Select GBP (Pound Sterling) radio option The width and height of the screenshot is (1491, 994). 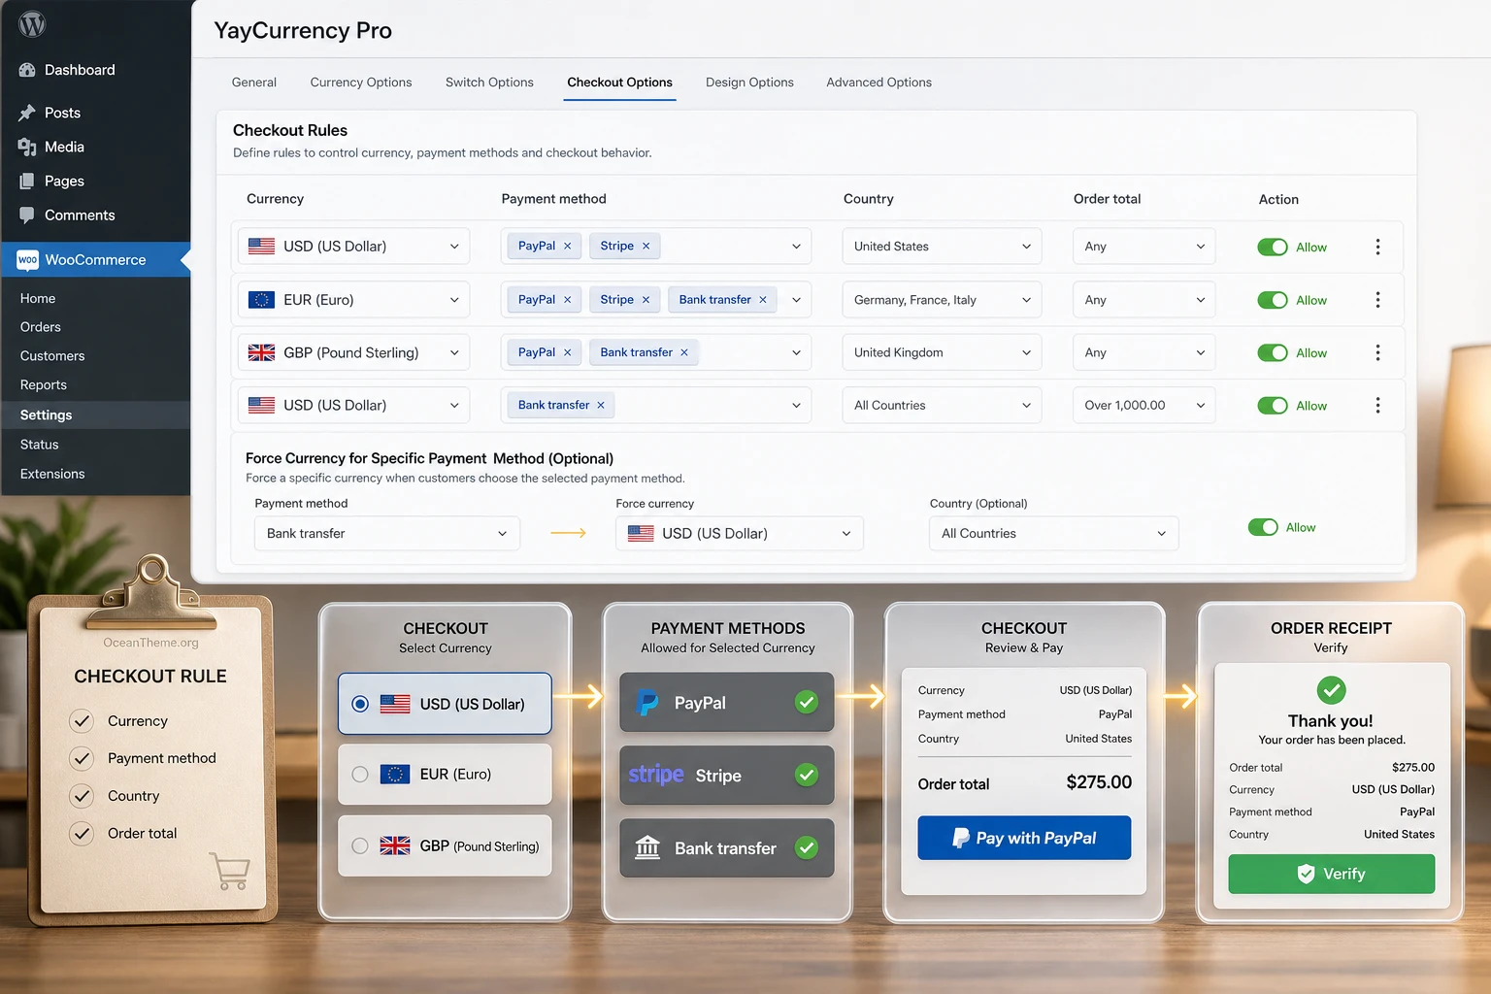point(360,845)
